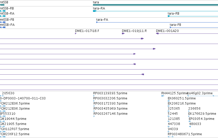Select the EK206216.5prime arrow glyph
This screenshot has width=218, height=138.
click(x=169, y=106)
